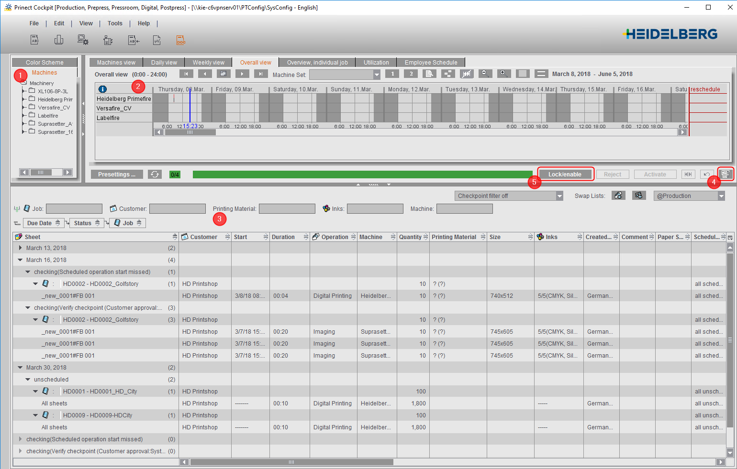
Task: Click the magnifier document icon in planning toolbar
Action: (x=429, y=74)
